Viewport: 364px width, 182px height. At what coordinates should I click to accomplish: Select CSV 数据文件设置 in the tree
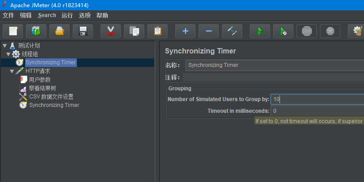click(x=51, y=97)
